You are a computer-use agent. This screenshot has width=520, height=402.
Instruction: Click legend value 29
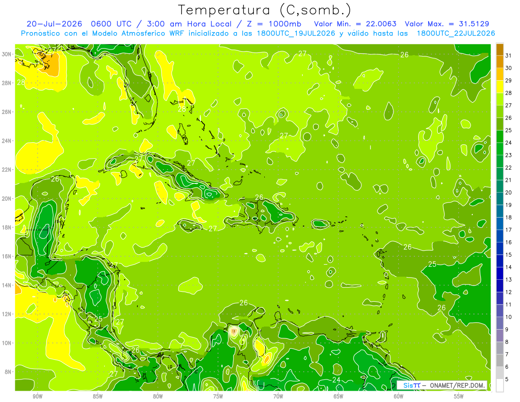tap(509, 80)
